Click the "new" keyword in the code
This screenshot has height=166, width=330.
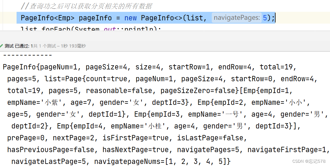pos(131,18)
